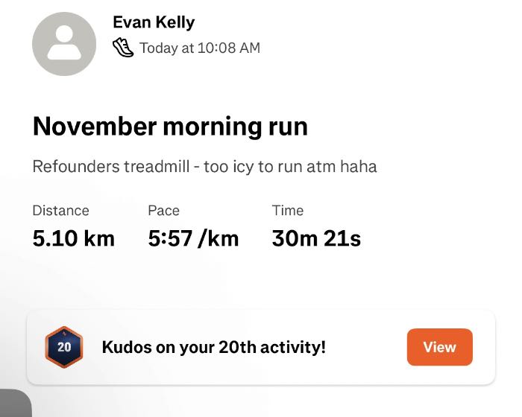Click the 30m 21s time value

(316, 238)
